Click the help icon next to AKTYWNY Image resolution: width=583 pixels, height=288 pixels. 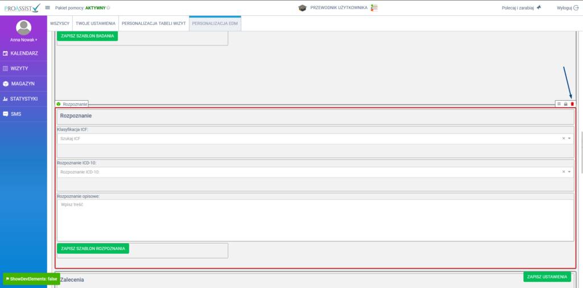click(109, 8)
